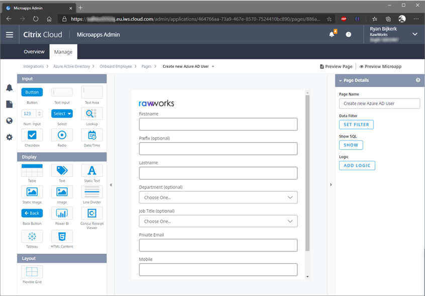Choose the Date/Time component
425x296 pixels.
click(x=92, y=135)
